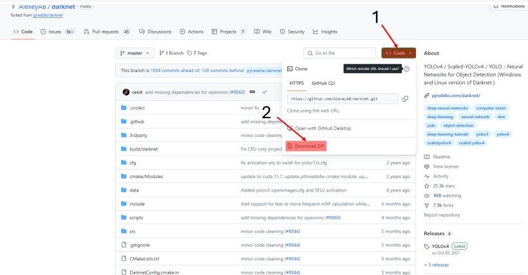Open the master branch selector
The image size is (528, 275).
tap(135, 53)
